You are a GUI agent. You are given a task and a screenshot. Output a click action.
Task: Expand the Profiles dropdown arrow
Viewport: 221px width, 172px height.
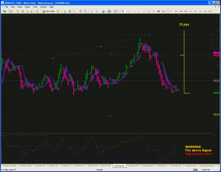point(13,11)
